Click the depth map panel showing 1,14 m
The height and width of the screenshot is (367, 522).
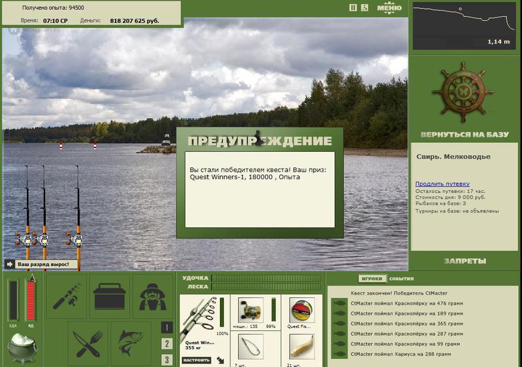point(465,26)
